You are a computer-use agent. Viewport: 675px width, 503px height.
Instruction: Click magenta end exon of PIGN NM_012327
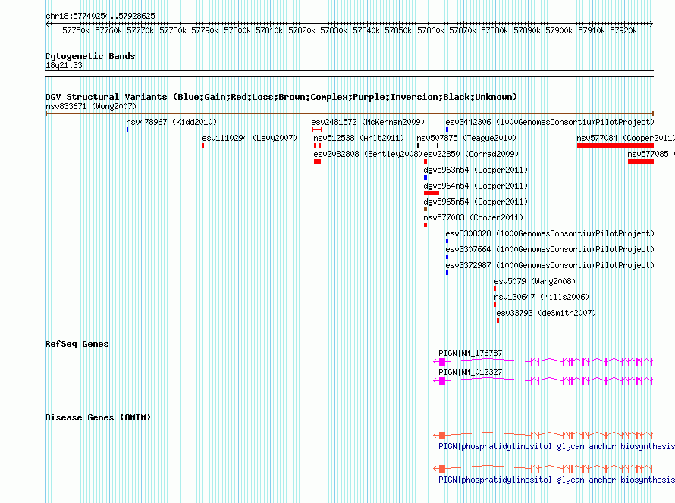pyautogui.click(x=441, y=381)
